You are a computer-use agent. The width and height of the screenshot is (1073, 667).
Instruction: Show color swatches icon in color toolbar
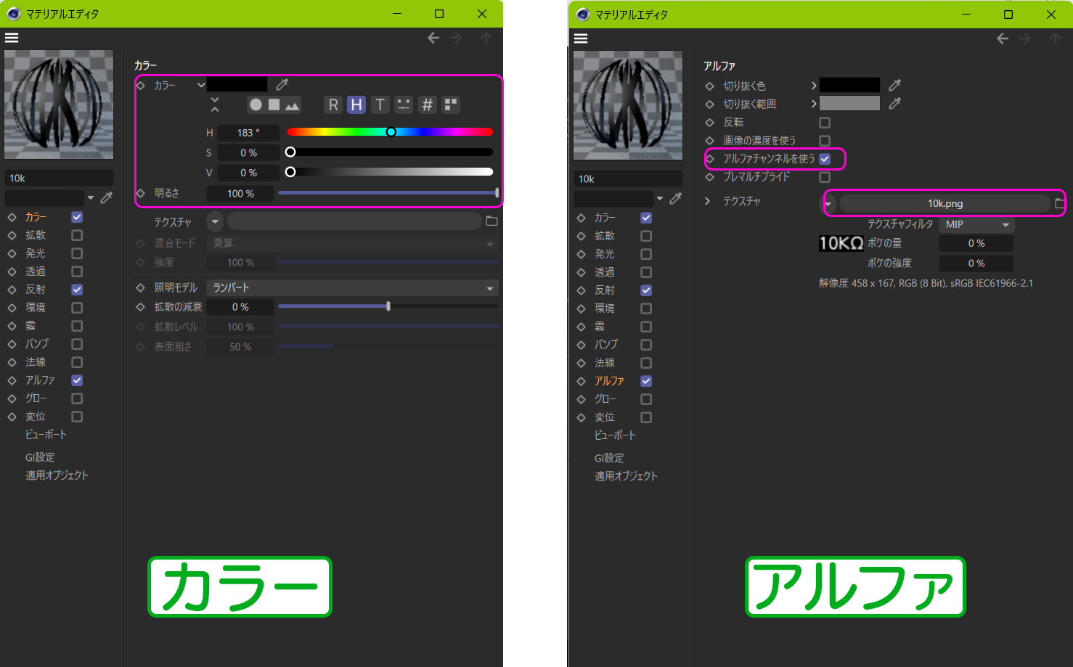click(451, 105)
